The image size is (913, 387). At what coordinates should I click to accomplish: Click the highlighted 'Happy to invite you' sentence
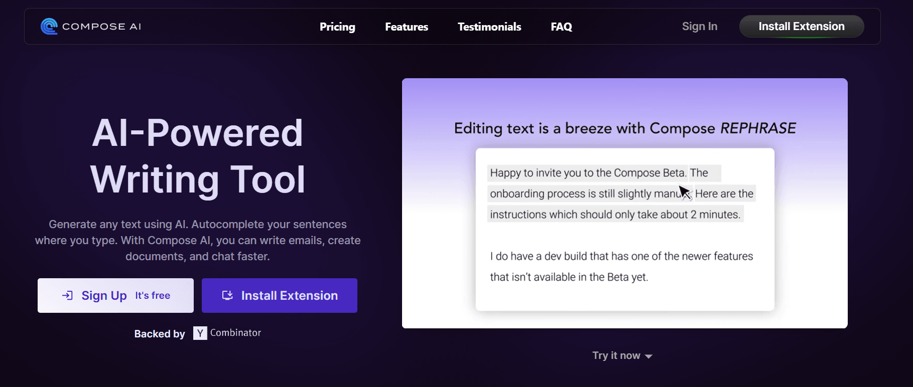(588, 173)
